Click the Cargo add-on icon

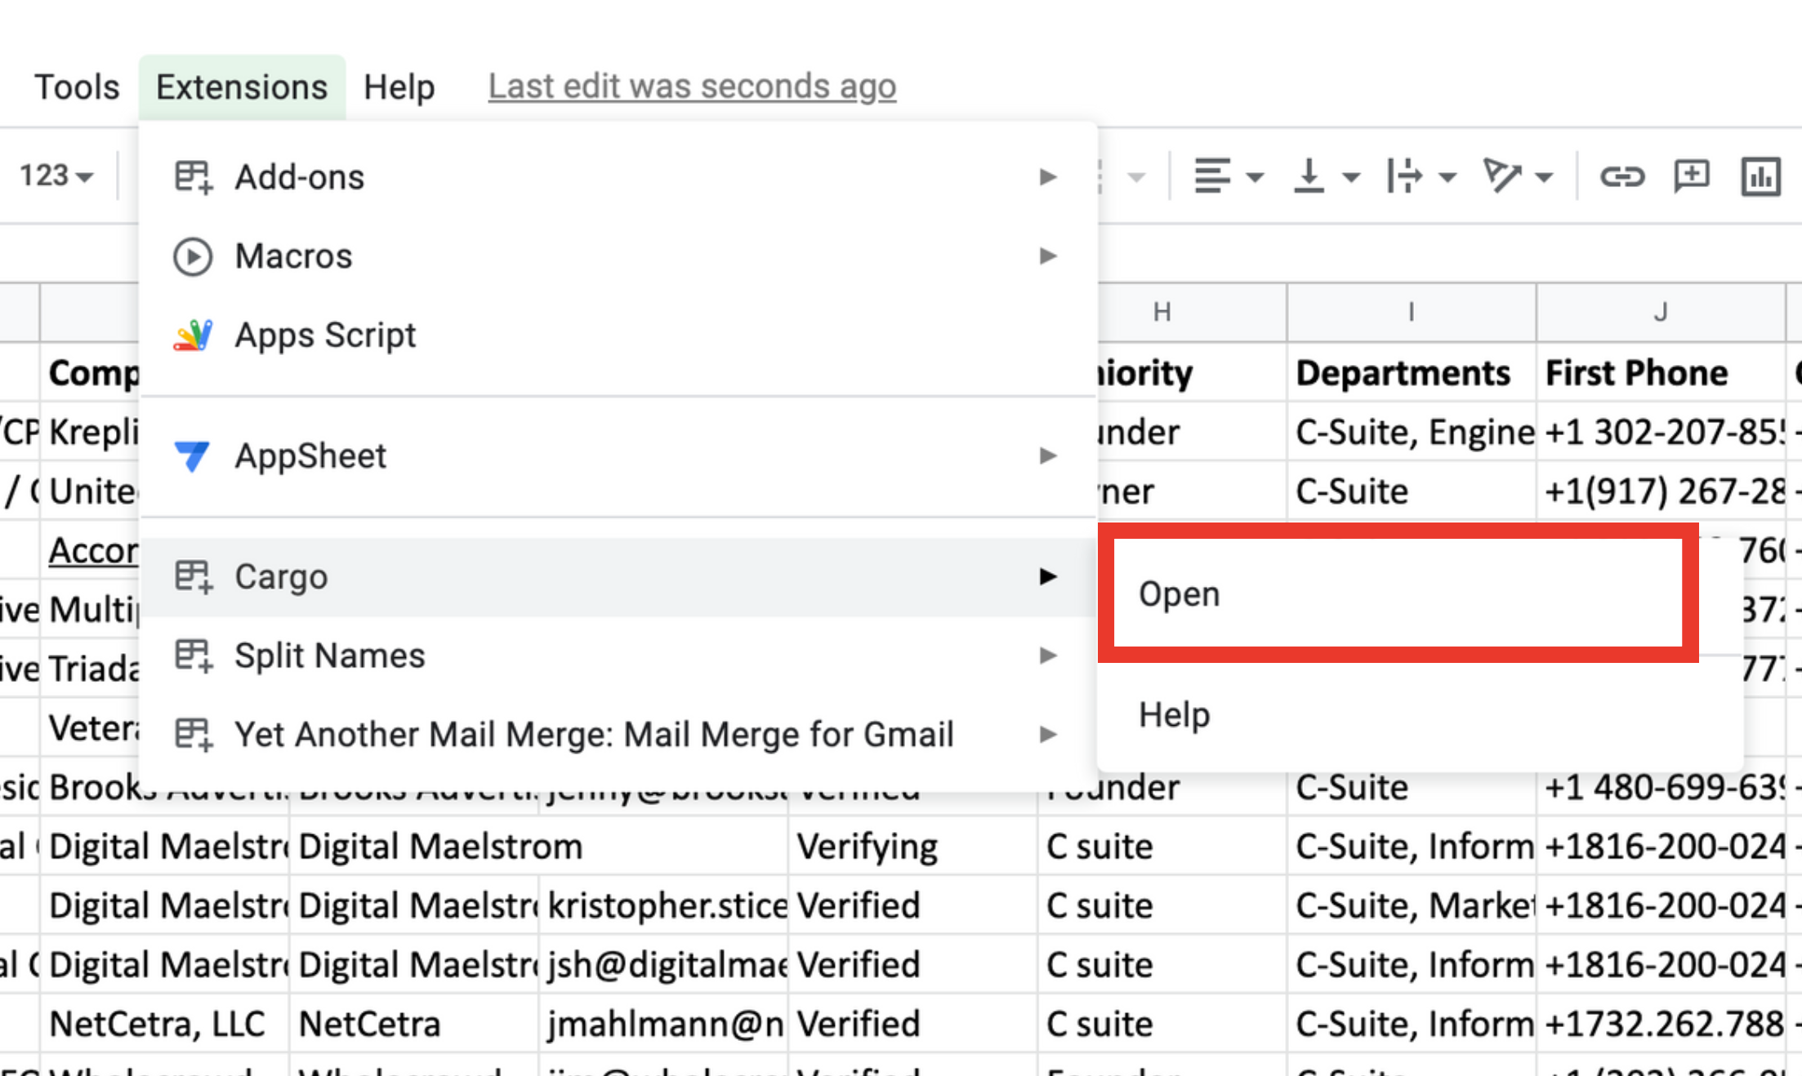194,577
